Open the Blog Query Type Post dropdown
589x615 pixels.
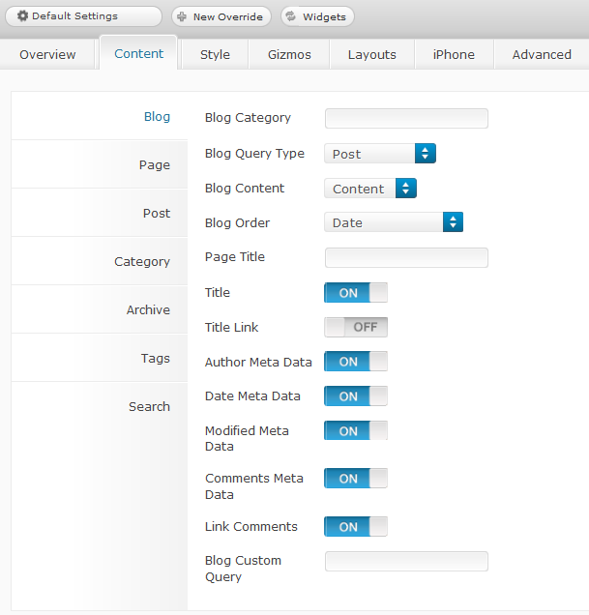click(380, 154)
